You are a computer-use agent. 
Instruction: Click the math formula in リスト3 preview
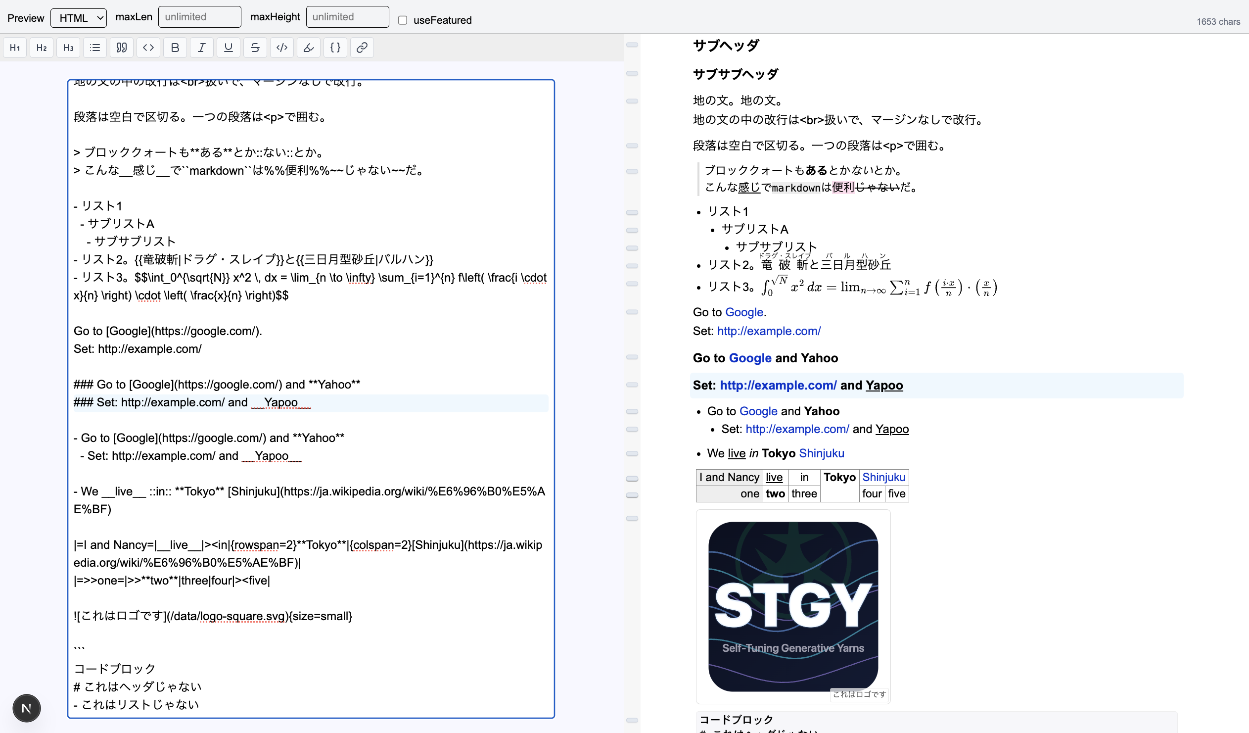879,287
